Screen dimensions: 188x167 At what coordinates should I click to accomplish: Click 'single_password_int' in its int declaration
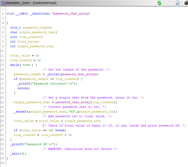[35, 46]
